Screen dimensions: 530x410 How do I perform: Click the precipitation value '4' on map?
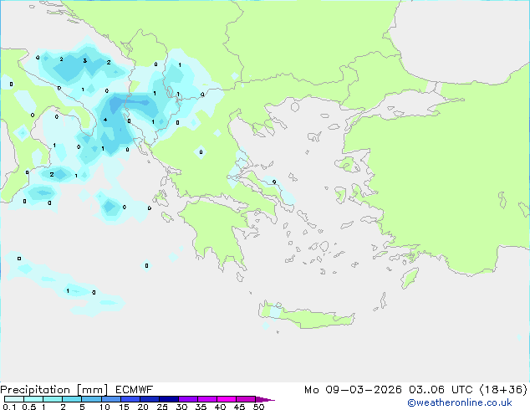point(105,120)
